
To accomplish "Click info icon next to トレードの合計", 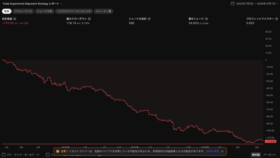I will pos(149,19).
